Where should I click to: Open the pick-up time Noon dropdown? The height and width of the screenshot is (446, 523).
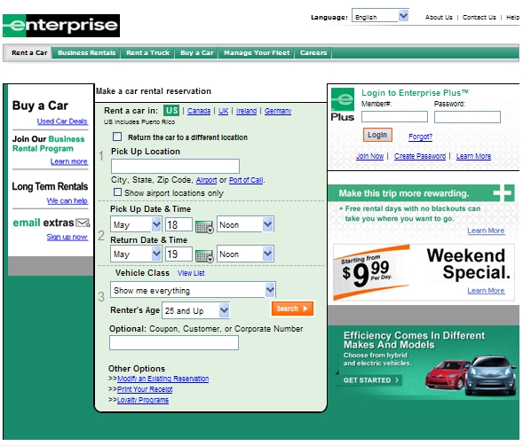pyautogui.click(x=245, y=224)
